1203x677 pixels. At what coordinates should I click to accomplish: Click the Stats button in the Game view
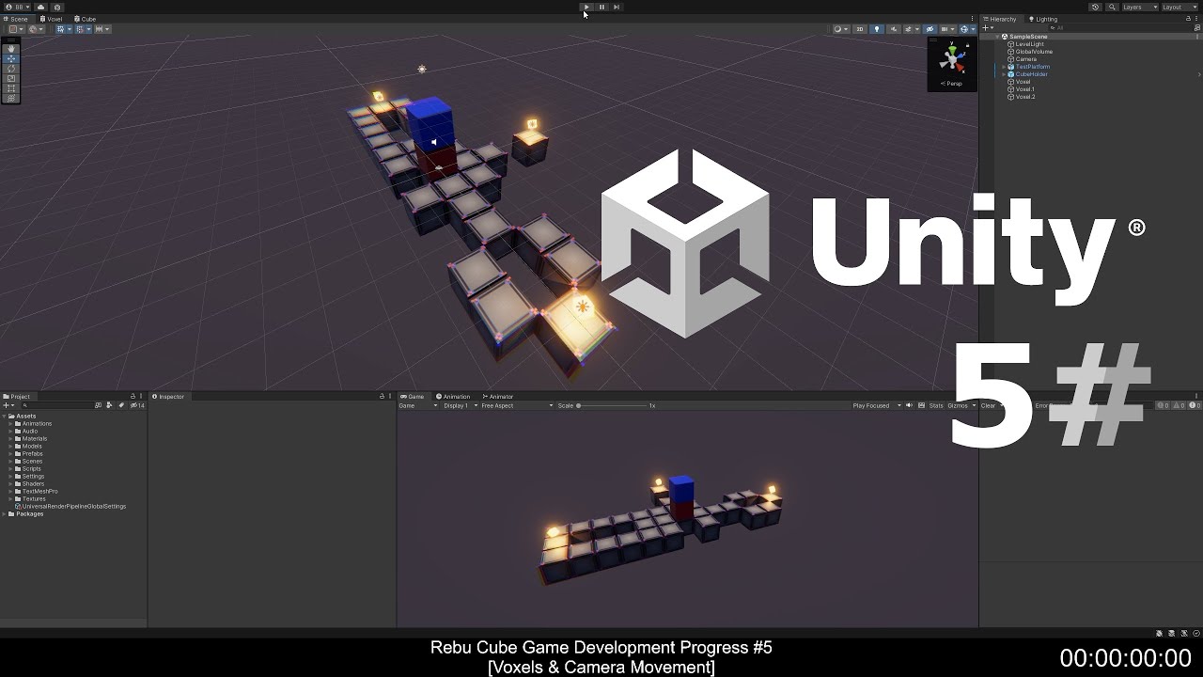pyautogui.click(x=936, y=405)
